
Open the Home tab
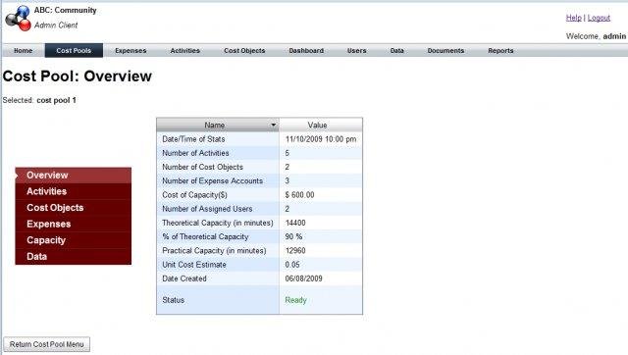(x=24, y=50)
